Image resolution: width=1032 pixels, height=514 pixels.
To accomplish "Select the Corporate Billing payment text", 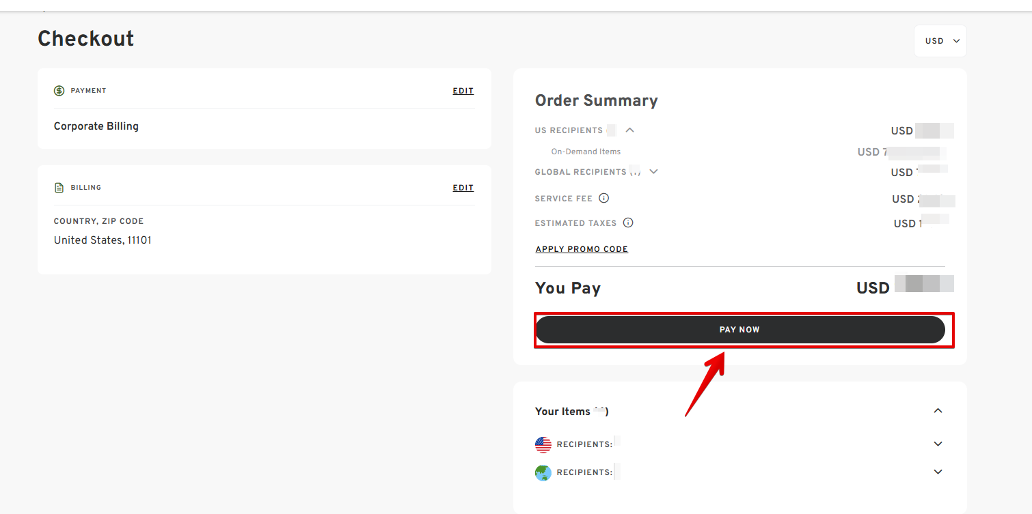I will pyautogui.click(x=96, y=126).
